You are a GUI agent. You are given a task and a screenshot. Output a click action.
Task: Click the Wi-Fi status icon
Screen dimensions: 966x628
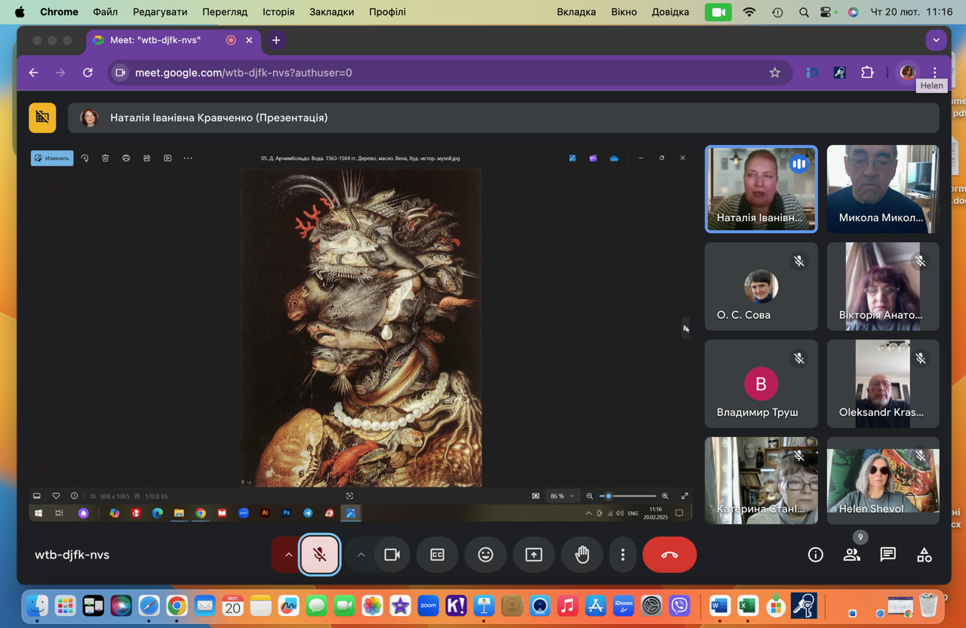pos(749,12)
